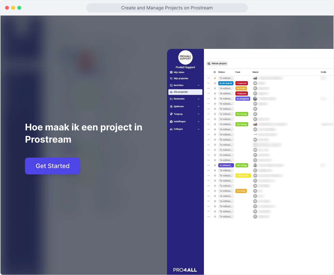
Task: Click the Fase column header
Action: tap(238, 72)
